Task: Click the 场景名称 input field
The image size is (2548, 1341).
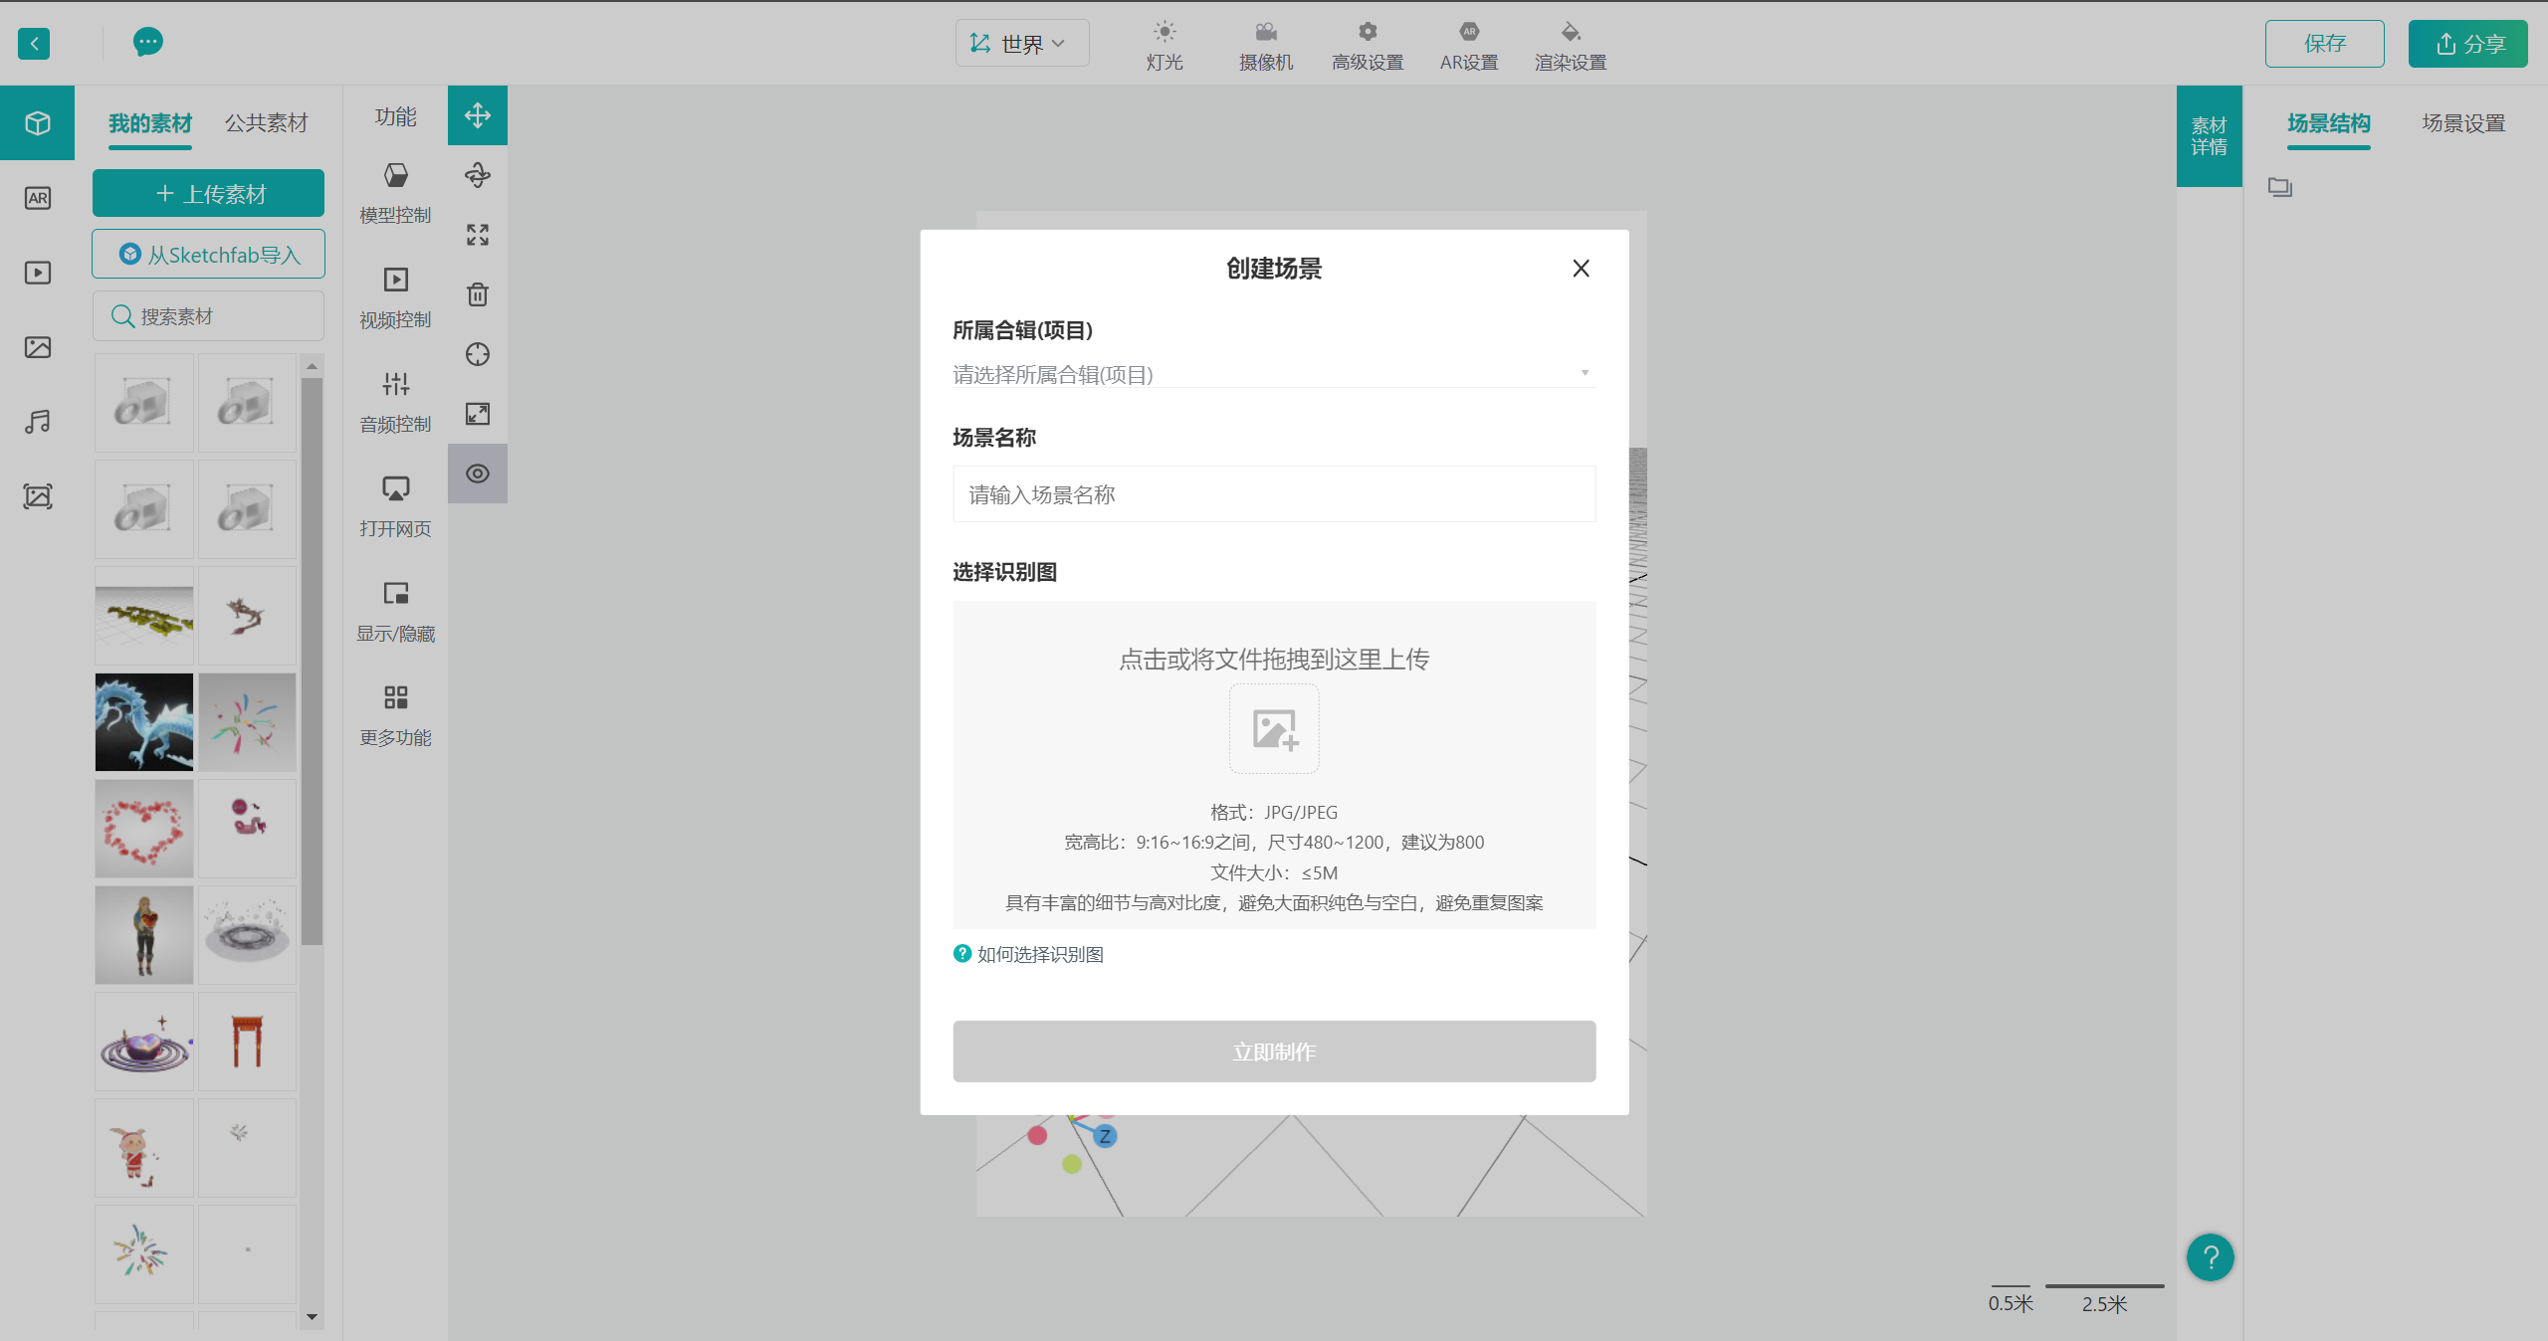Action: pyautogui.click(x=1273, y=494)
